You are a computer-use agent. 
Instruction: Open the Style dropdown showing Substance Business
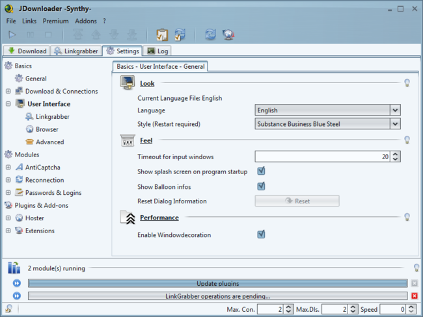tap(327, 124)
